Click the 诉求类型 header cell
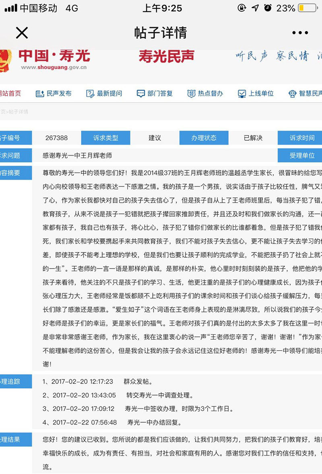This screenshot has width=322, height=474. pyautogui.click(x=105, y=138)
